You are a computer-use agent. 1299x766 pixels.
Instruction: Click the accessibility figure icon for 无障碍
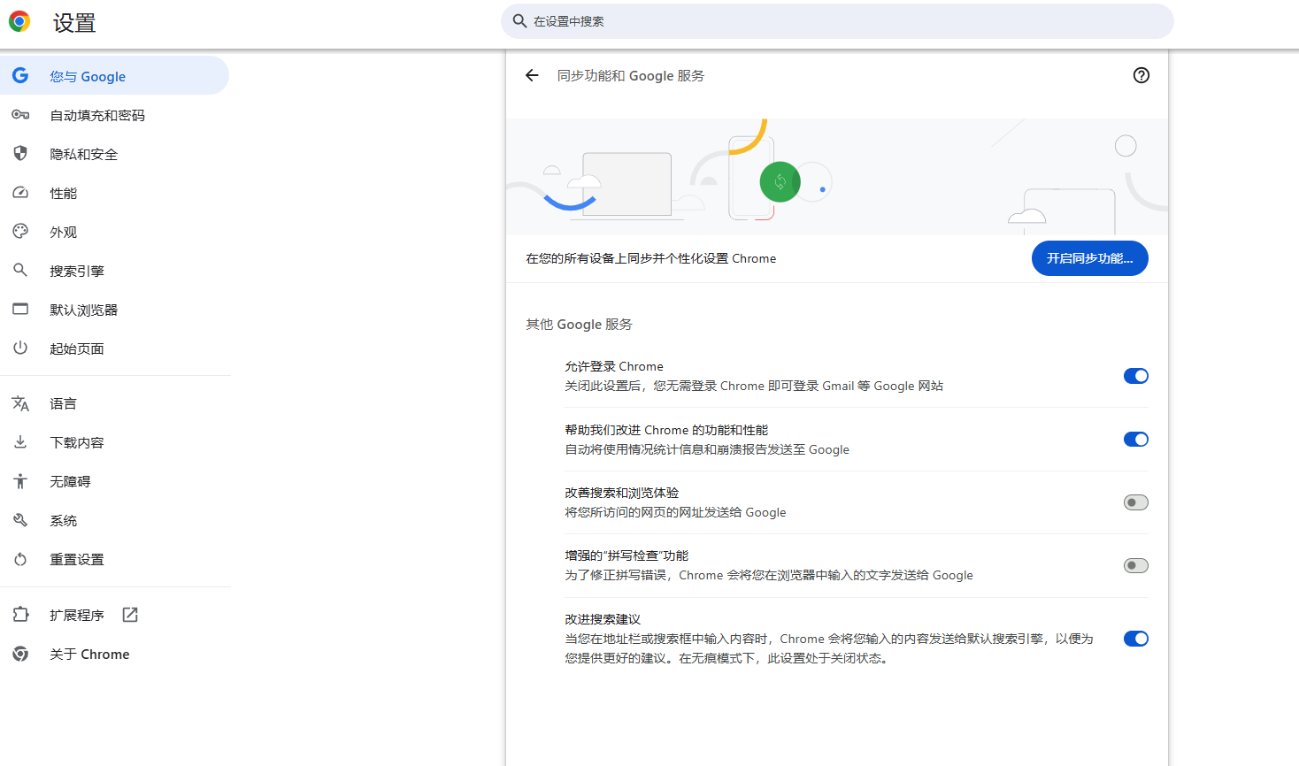pyautogui.click(x=20, y=481)
